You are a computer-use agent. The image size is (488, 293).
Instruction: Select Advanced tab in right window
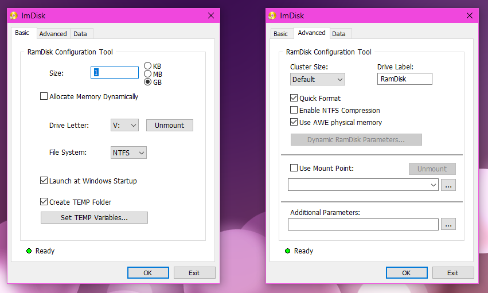[x=311, y=33]
